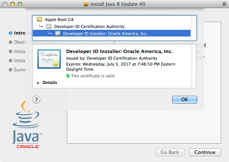Click the lock icon in title bar
The width and height of the screenshot is (229, 162).
224,4
